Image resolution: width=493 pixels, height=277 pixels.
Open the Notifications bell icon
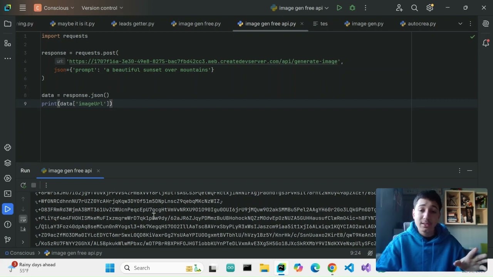pyautogui.click(x=486, y=43)
